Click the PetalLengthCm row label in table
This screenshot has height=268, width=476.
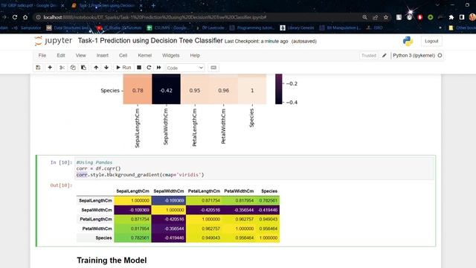96,219
